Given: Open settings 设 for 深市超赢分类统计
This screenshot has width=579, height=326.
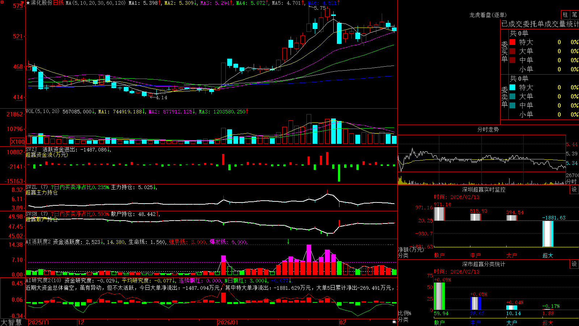Looking at the screenshot, I should (x=574, y=264).
